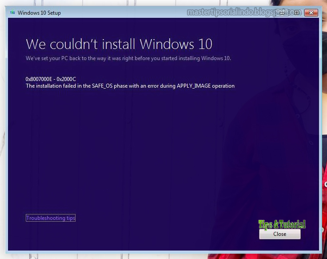Click the Windows 10 Setup title text
This screenshot has height=259, width=327.
click(x=39, y=13)
